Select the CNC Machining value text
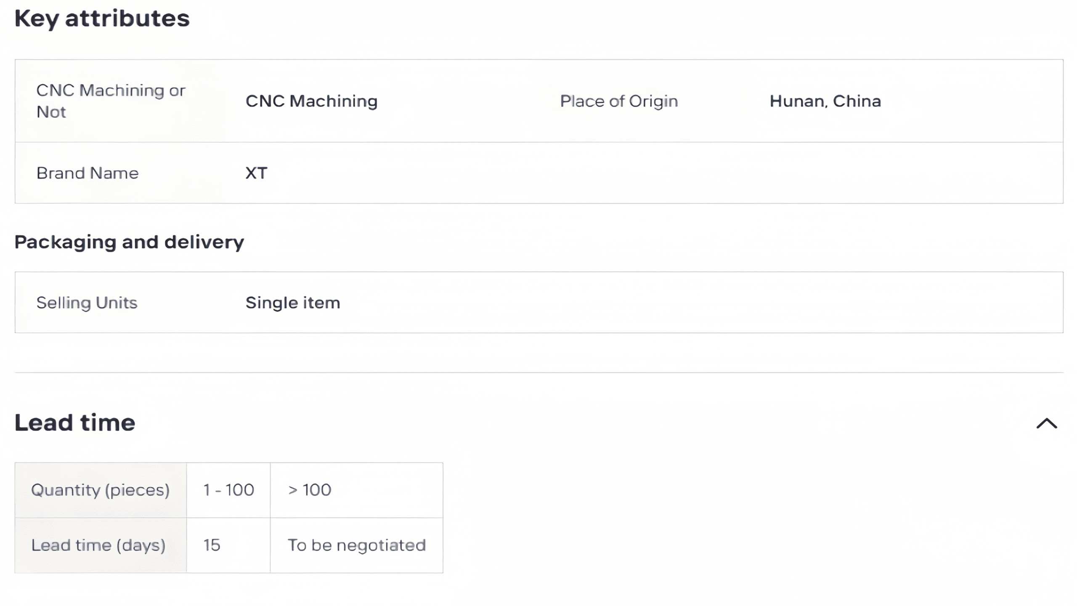1077x606 pixels. [311, 101]
